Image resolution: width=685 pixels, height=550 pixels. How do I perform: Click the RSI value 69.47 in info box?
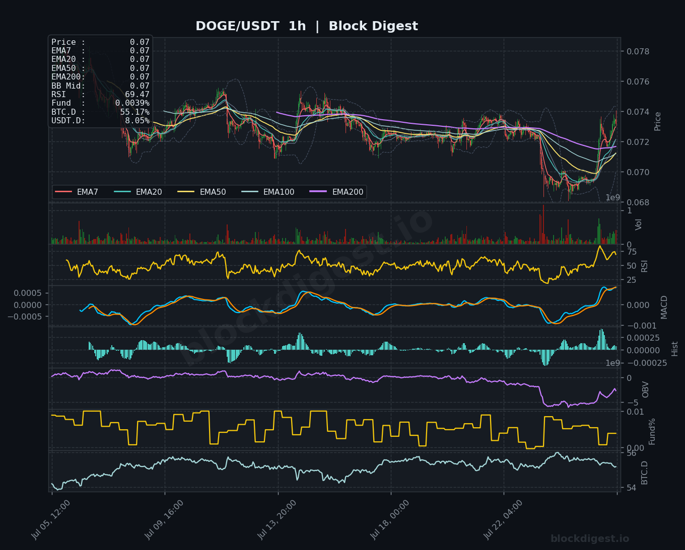(x=137, y=95)
